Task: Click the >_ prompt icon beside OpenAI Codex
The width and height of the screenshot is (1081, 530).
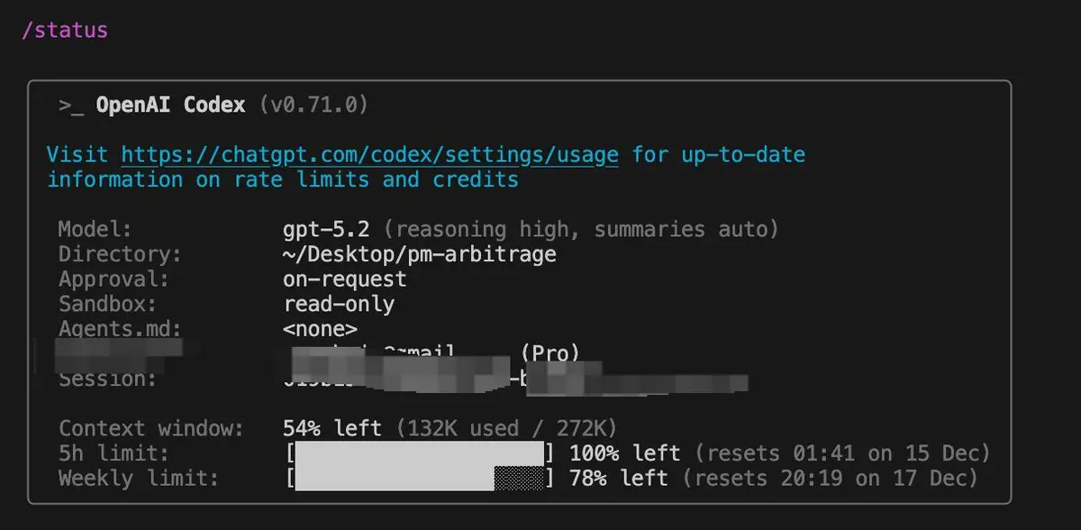Action: [72, 105]
